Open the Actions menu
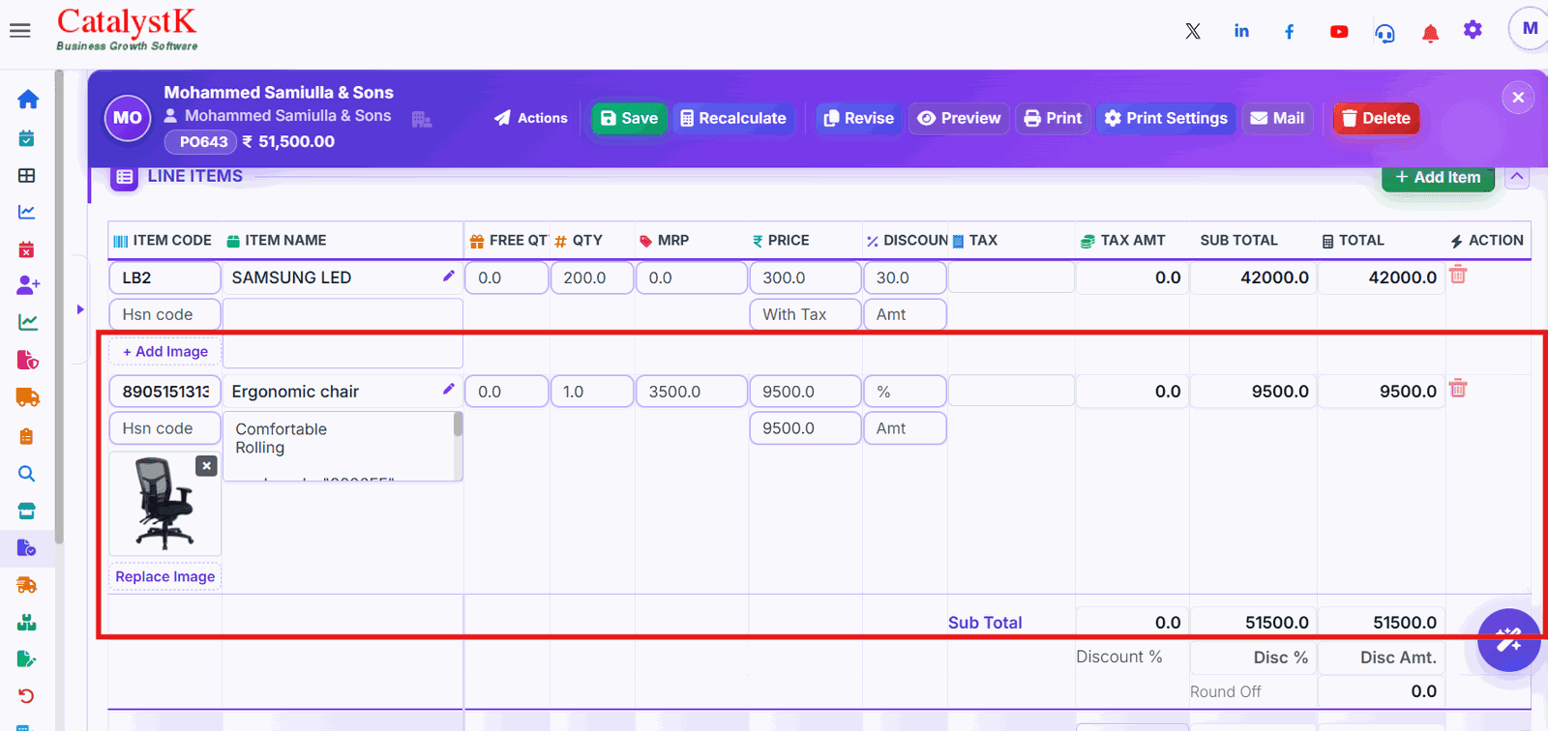Screen dimensions: 1548x731 coord(531,118)
